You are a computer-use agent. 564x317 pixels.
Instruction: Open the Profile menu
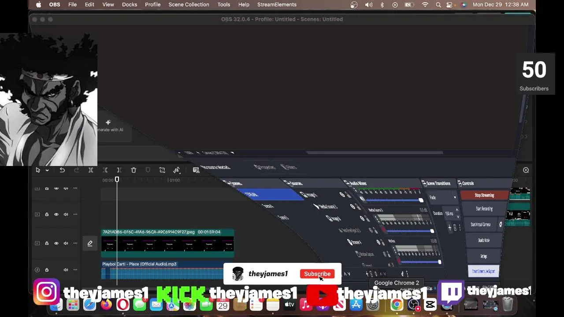click(153, 4)
